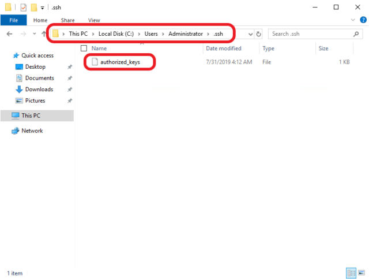Open Downloads in Quick access
This screenshot has height=279, width=369.
39,90
